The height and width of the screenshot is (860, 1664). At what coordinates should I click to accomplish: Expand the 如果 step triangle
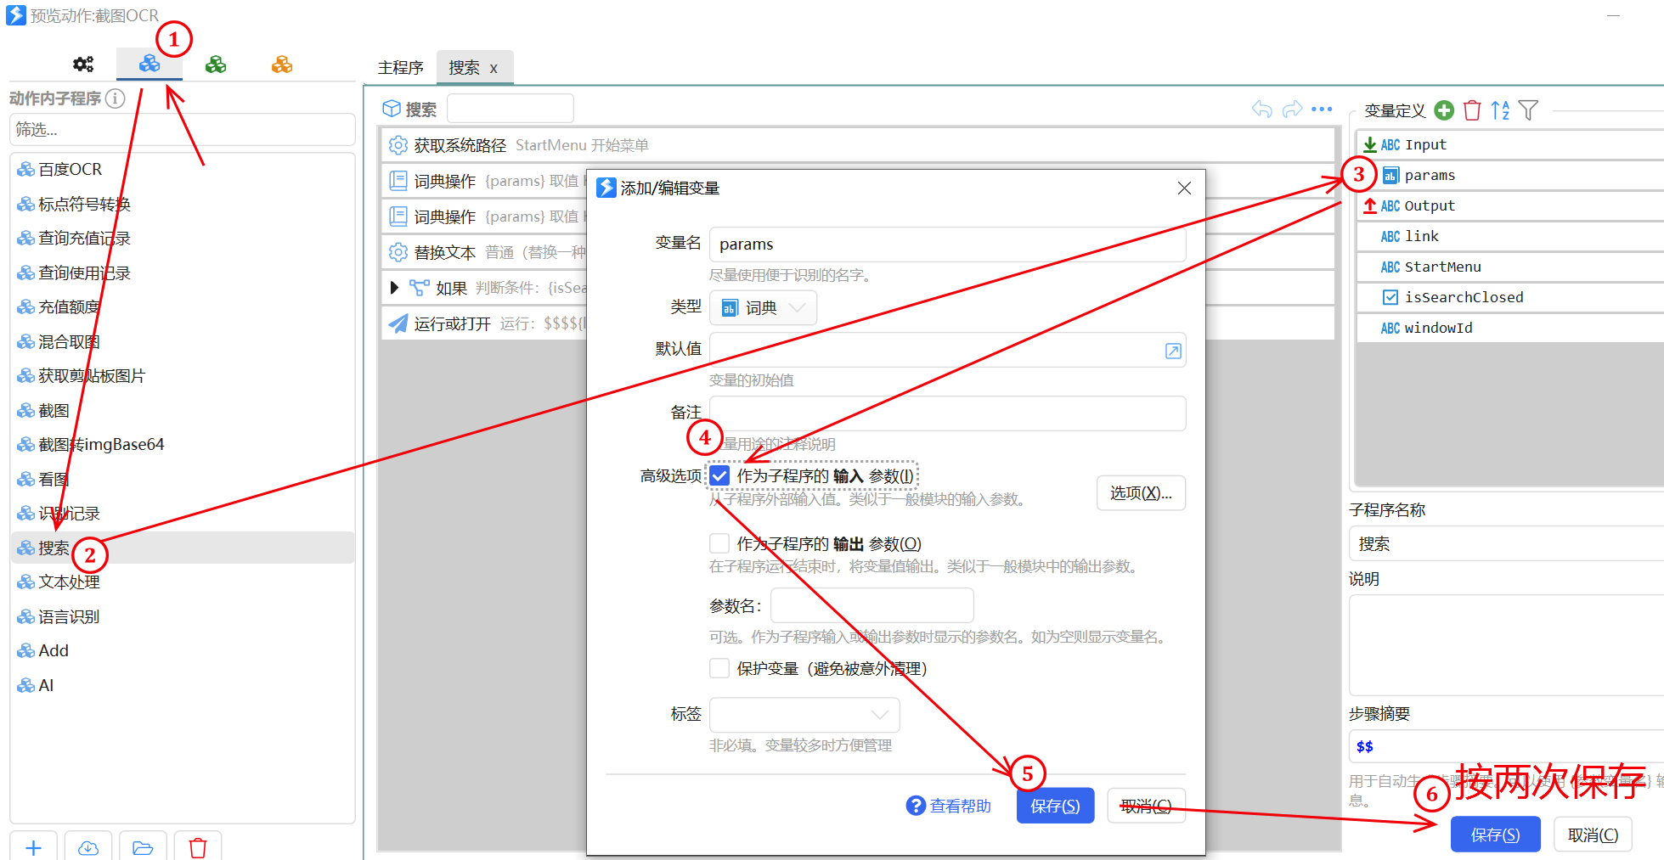pos(393,288)
